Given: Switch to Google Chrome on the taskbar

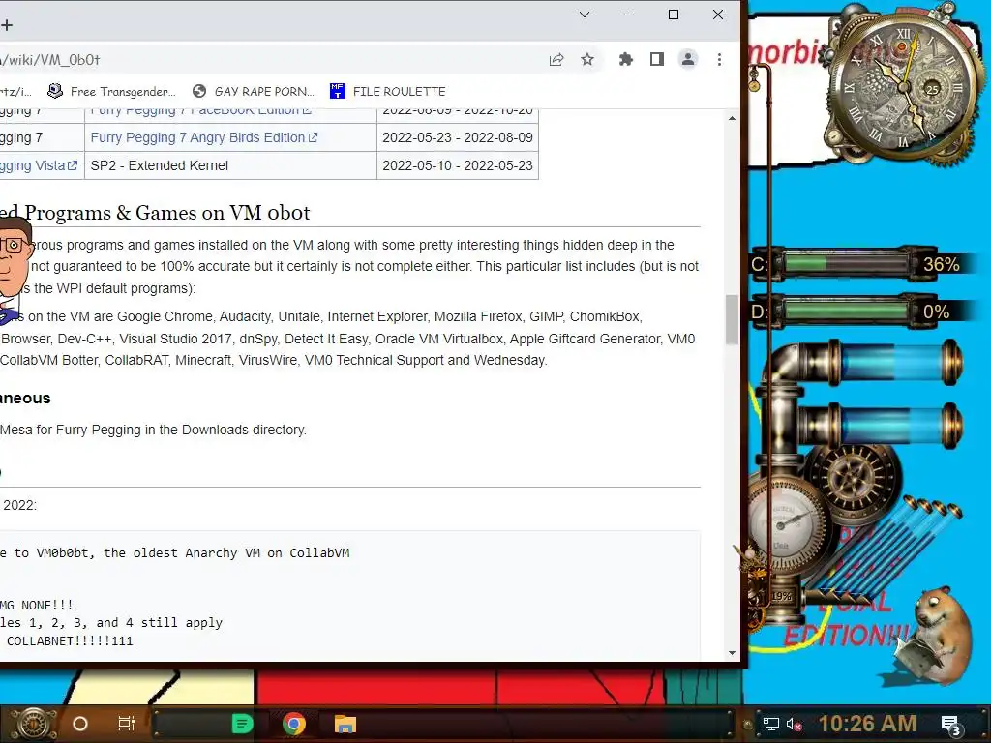Looking at the screenshot, I should pos(294,724).
